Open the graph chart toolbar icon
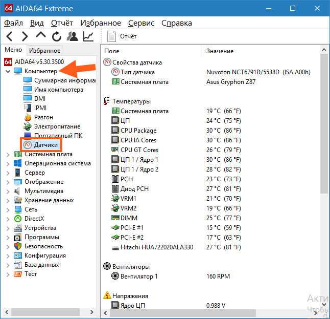Screen dimensions: 330x319 point(88,36)
